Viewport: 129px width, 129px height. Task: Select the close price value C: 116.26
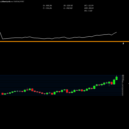pyautogui.click(x=47, y=8)
